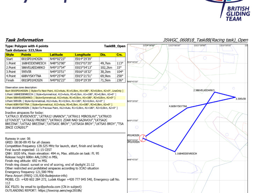Select the Latitude column header
This screenshot has height=193, width=255.
coord(56,55)
